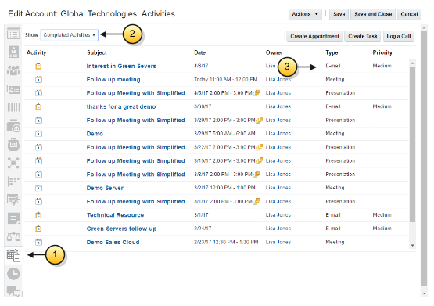The height and width of the screenshot is (306, 434).
Task: Click Save and Close
Action: [x=373, y=14]
